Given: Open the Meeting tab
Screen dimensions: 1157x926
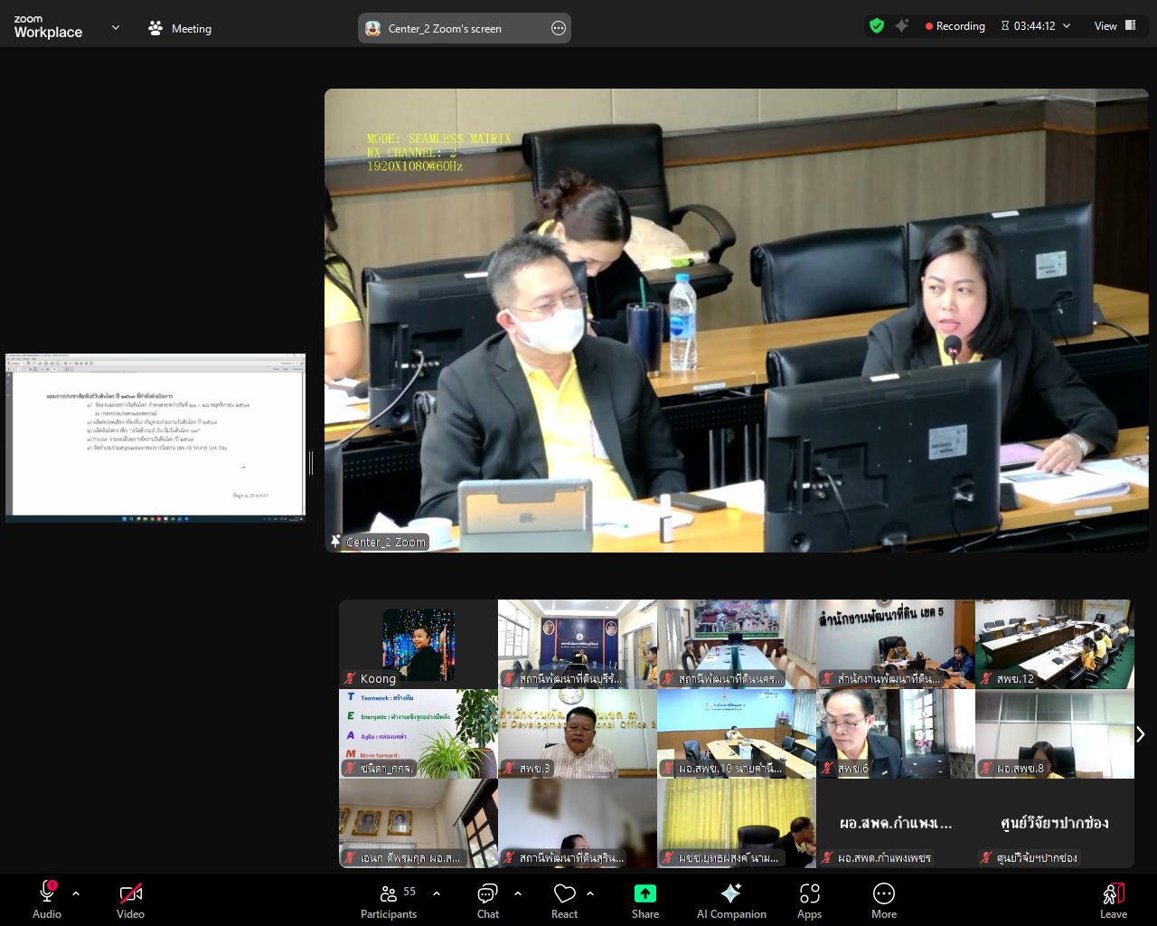Looking at the screenshot, I should point(180,28).
